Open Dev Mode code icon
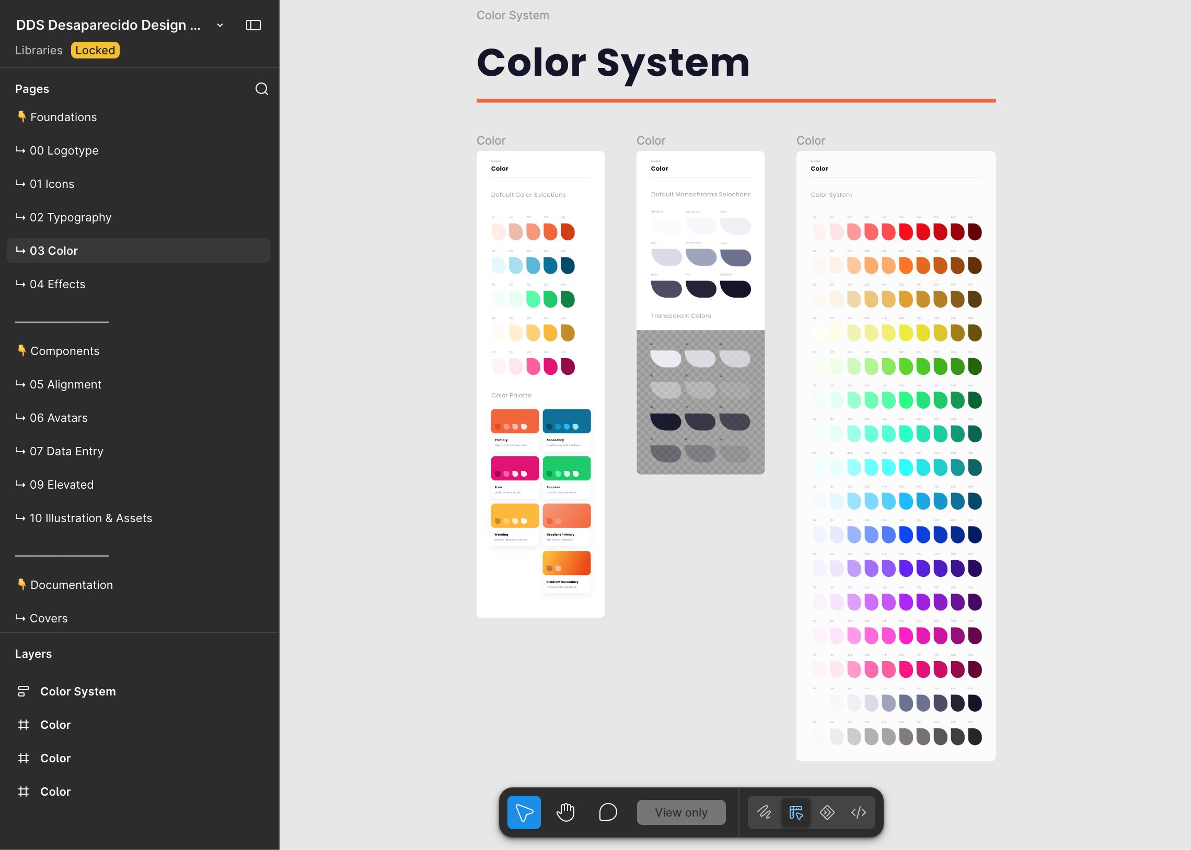Viewport: 1191px width, 850px height. [859, 812]
